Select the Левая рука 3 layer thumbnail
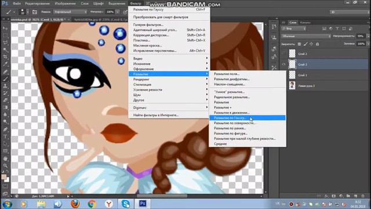The width and height of the screenshot is (371, 209). coord(292,85)
